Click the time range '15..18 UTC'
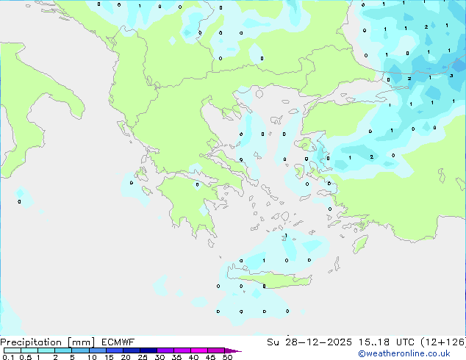466x360 pixels. pos(387,342)
